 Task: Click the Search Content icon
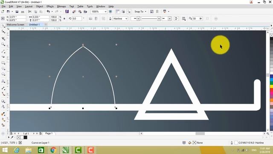tap(67, 12)
